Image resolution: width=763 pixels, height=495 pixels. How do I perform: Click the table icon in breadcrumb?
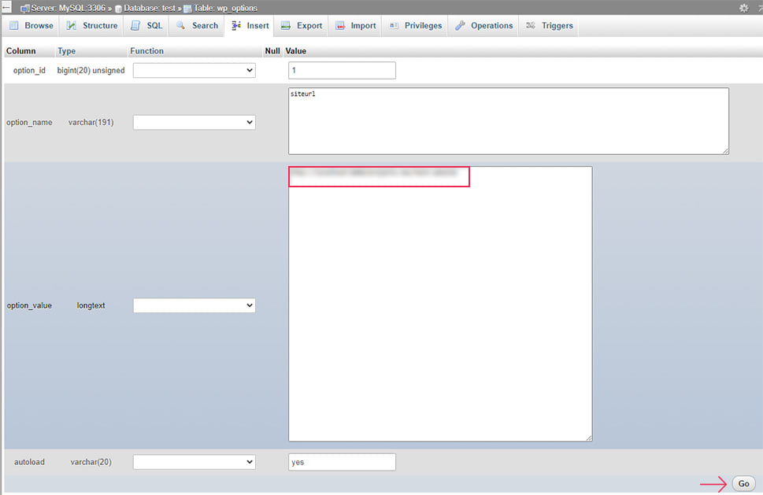coord(187,9)
